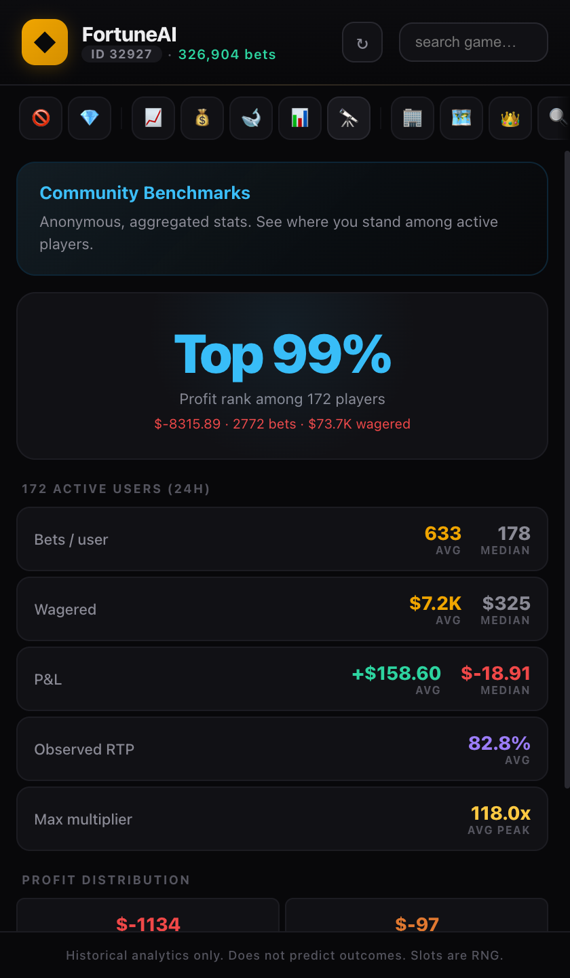This screenshot has width=570, height=978.
Task: Click the FortuneAI diamond logo
Action: tap(44, 41)
